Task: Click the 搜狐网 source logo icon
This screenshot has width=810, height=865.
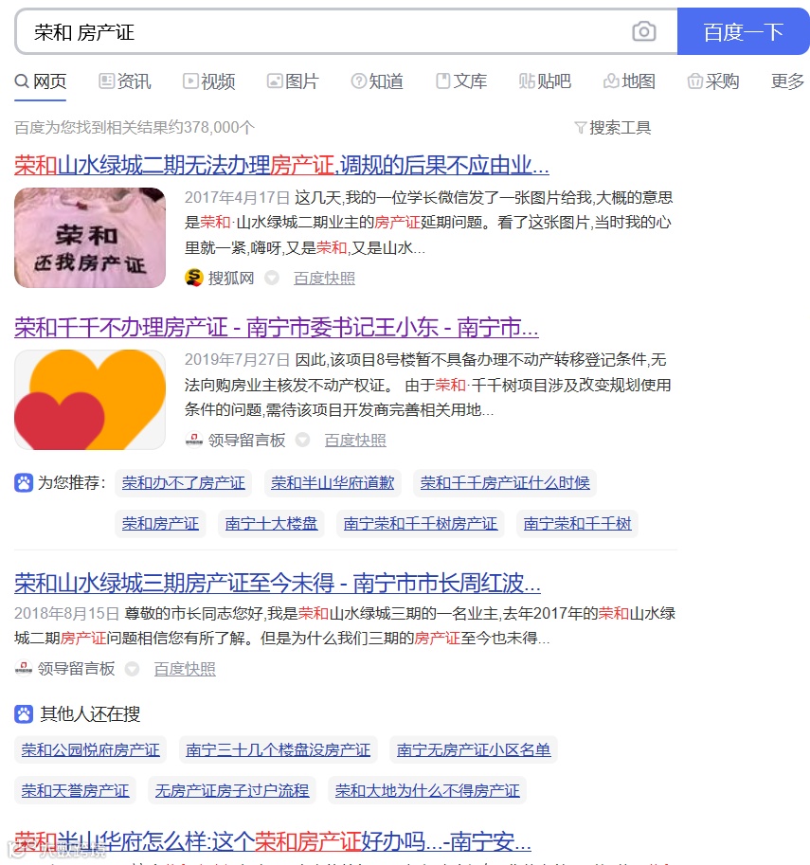Action: pyautogui.click(x=193, y=278)
